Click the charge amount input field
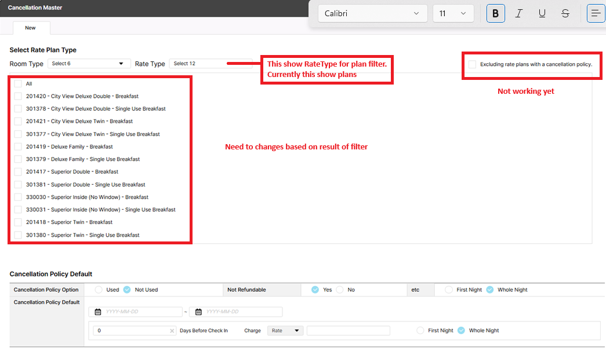This screenshot has width=606, height=348. [x=348, y=331]
